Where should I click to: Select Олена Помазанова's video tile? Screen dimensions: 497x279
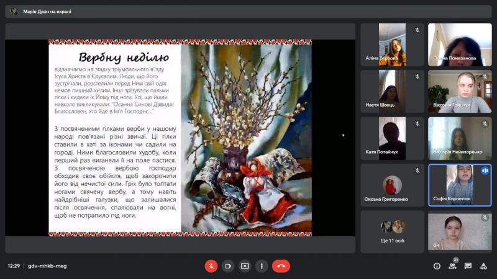(x=460, y=45)
